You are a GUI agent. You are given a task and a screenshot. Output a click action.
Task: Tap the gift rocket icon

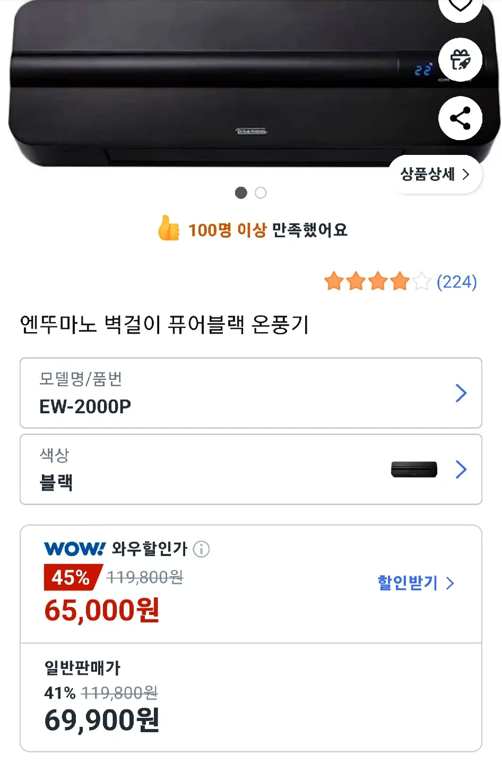tap(460, 60)
